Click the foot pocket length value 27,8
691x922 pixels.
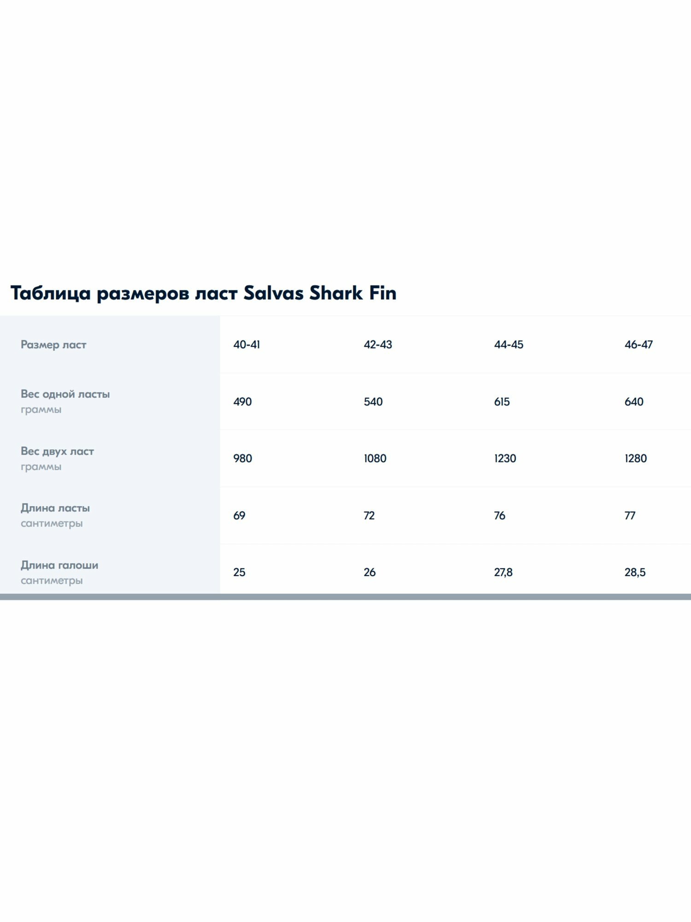(503, 573)
